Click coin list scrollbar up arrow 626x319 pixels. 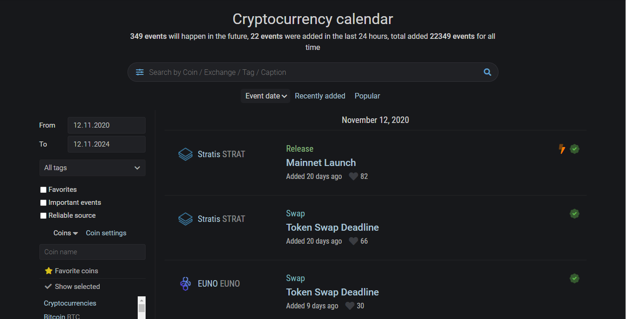coord(142,300)
